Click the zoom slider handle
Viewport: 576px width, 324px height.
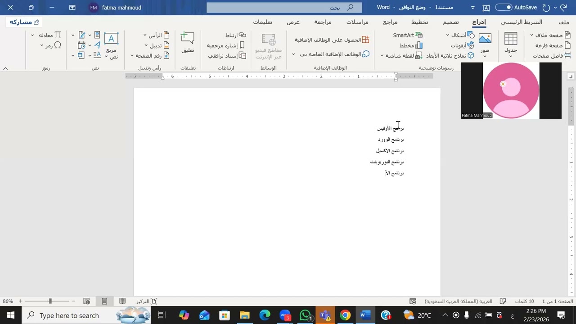tap(50, 301)
